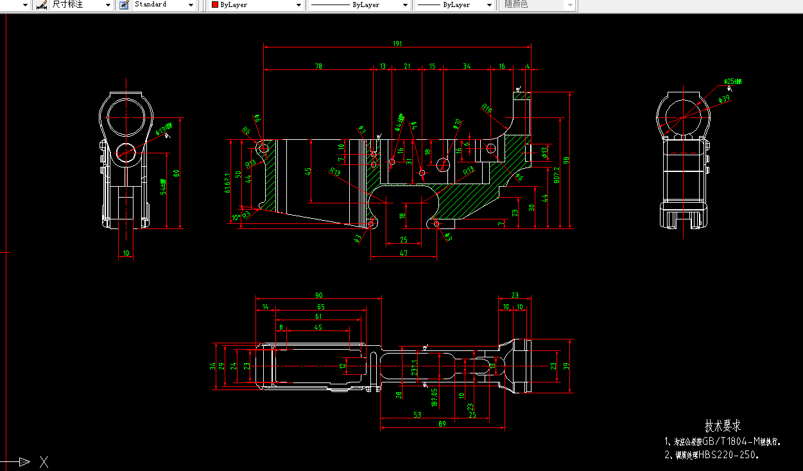Screen dimensions: 803x471
Task: Select the 191 overall length dimension
Action: tap(397, 44)
